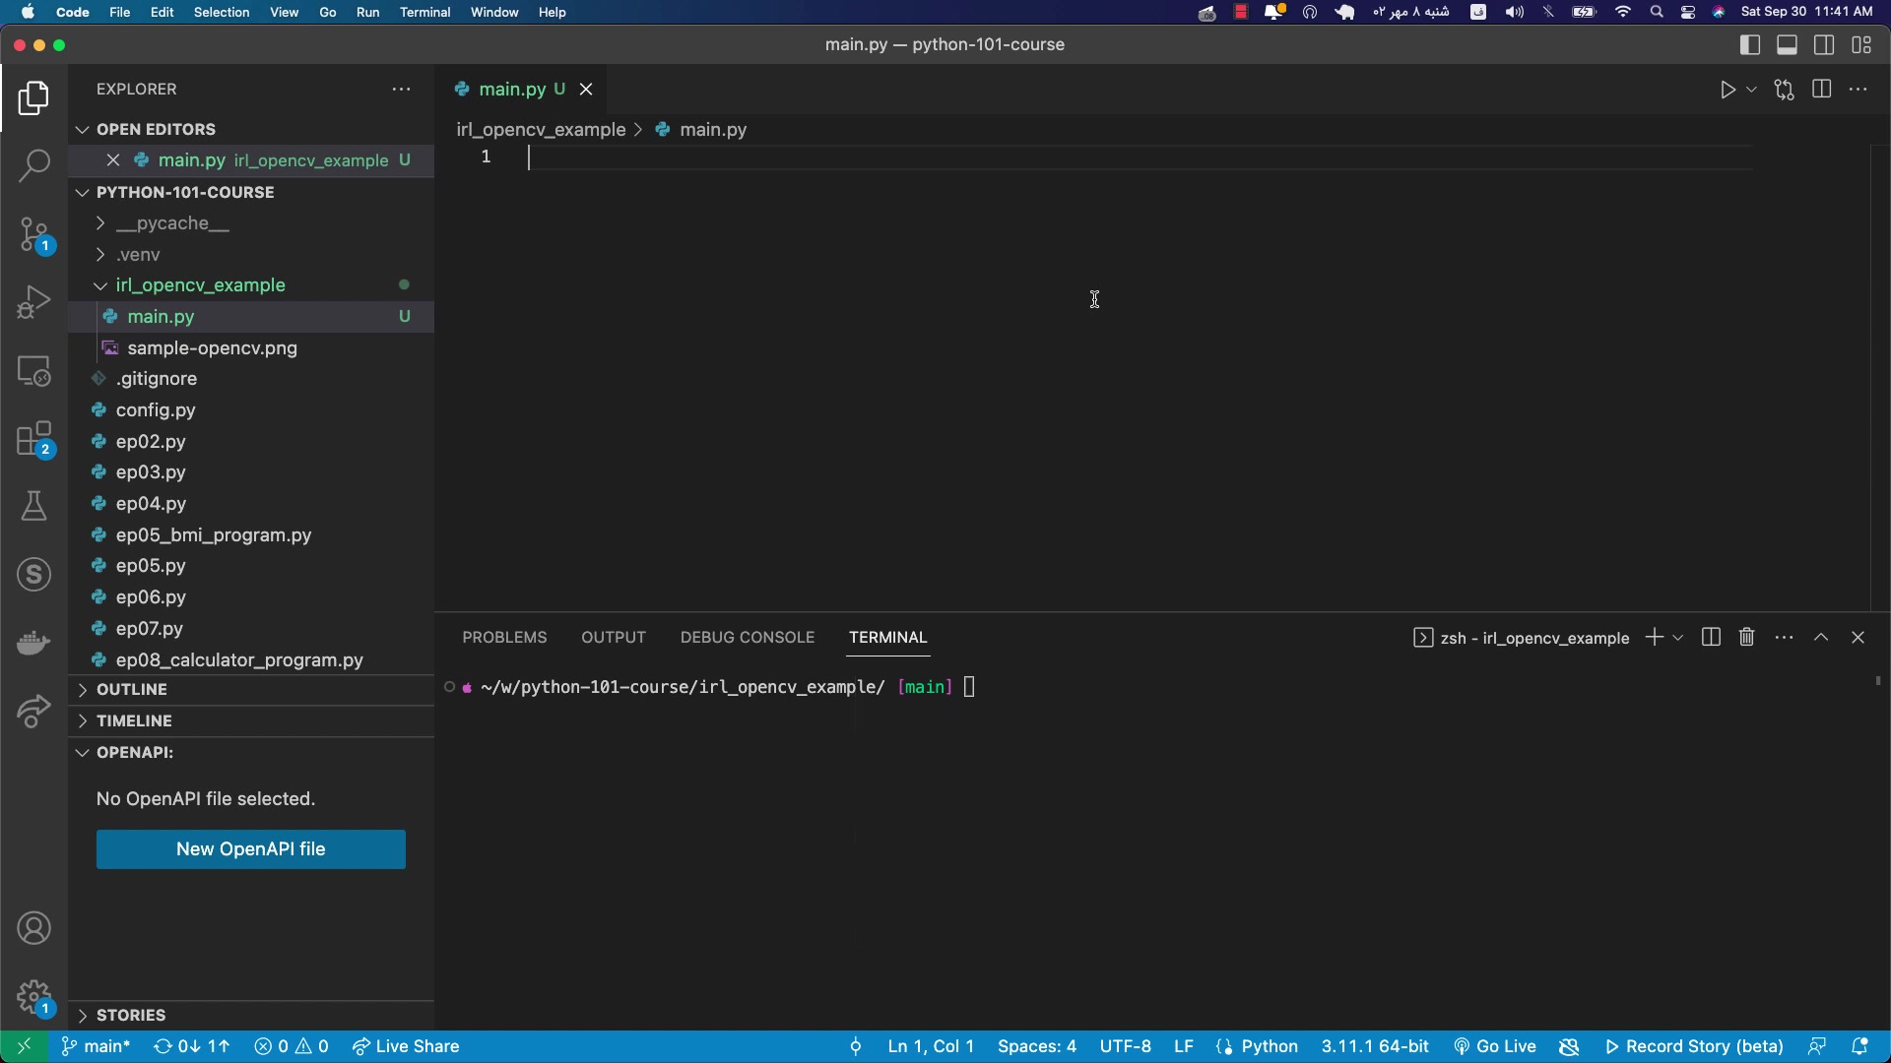Open the Testing flask view

33,506
